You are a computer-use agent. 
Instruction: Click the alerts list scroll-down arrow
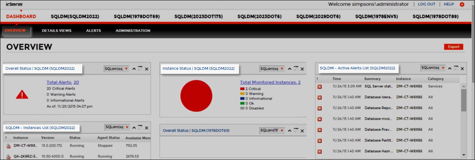pyautogui.click(x=464, y=154)
